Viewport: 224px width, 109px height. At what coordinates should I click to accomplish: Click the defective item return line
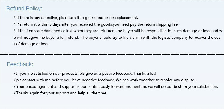[76, 18]
